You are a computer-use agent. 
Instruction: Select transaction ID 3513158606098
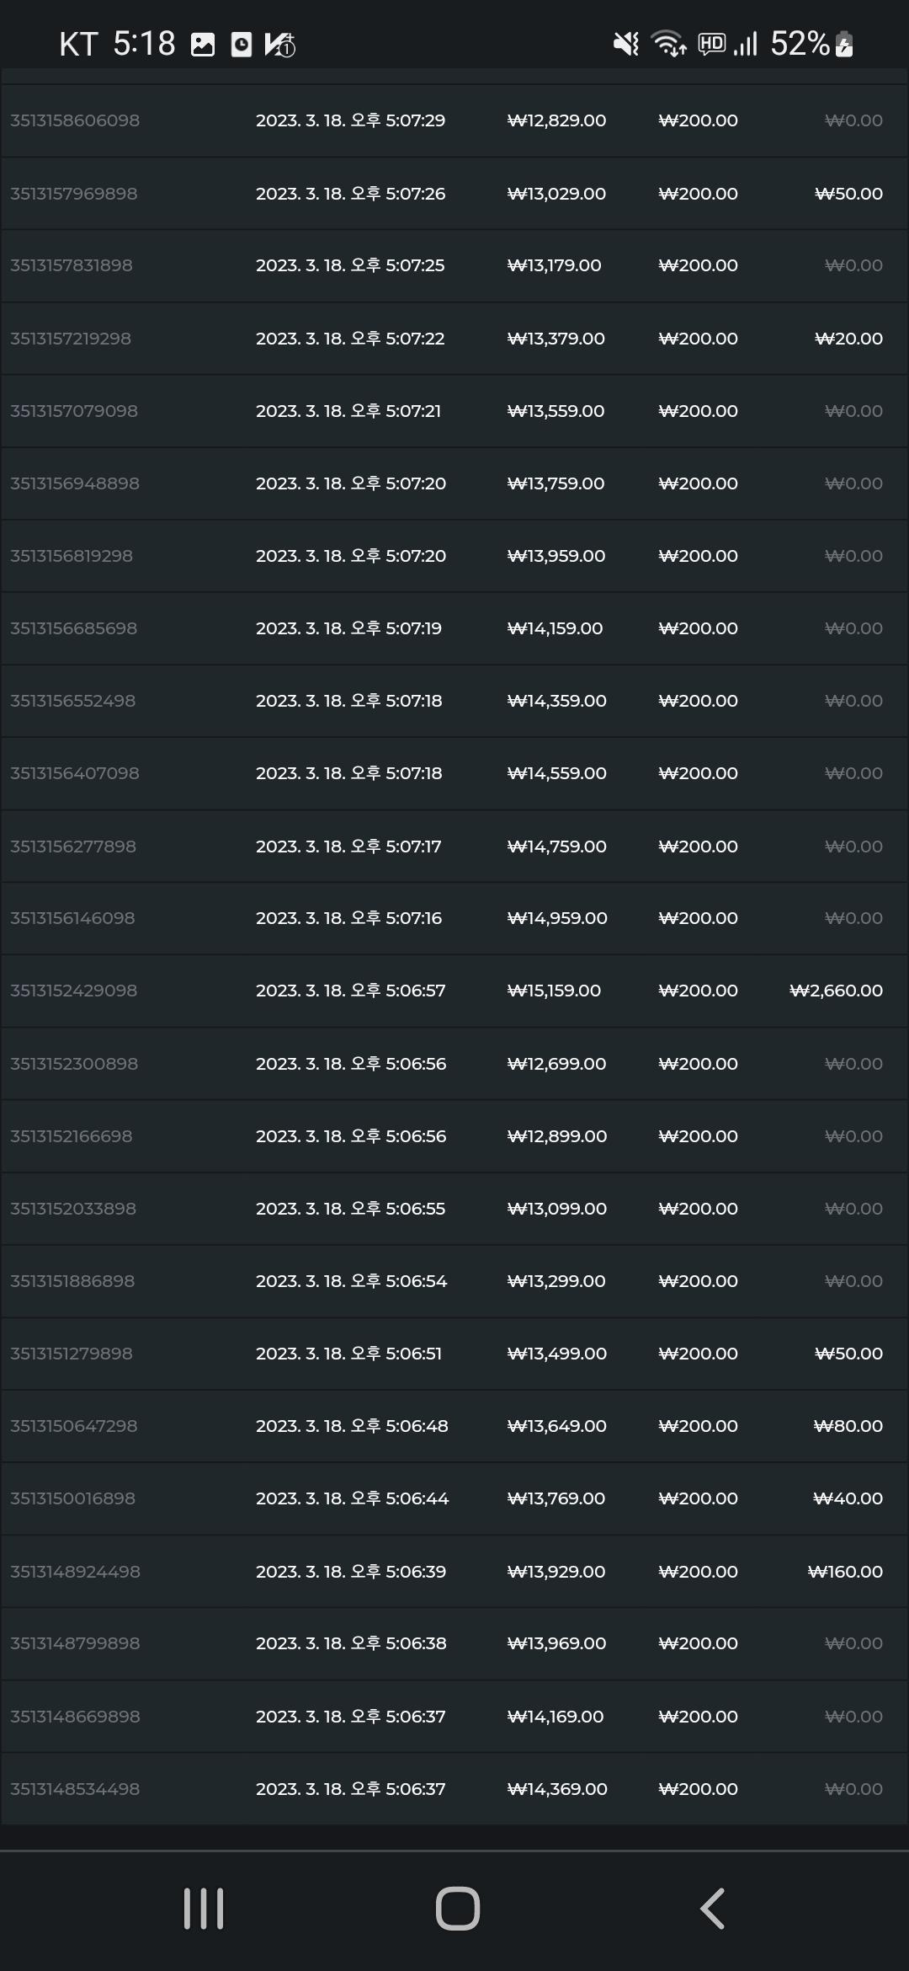75,120
